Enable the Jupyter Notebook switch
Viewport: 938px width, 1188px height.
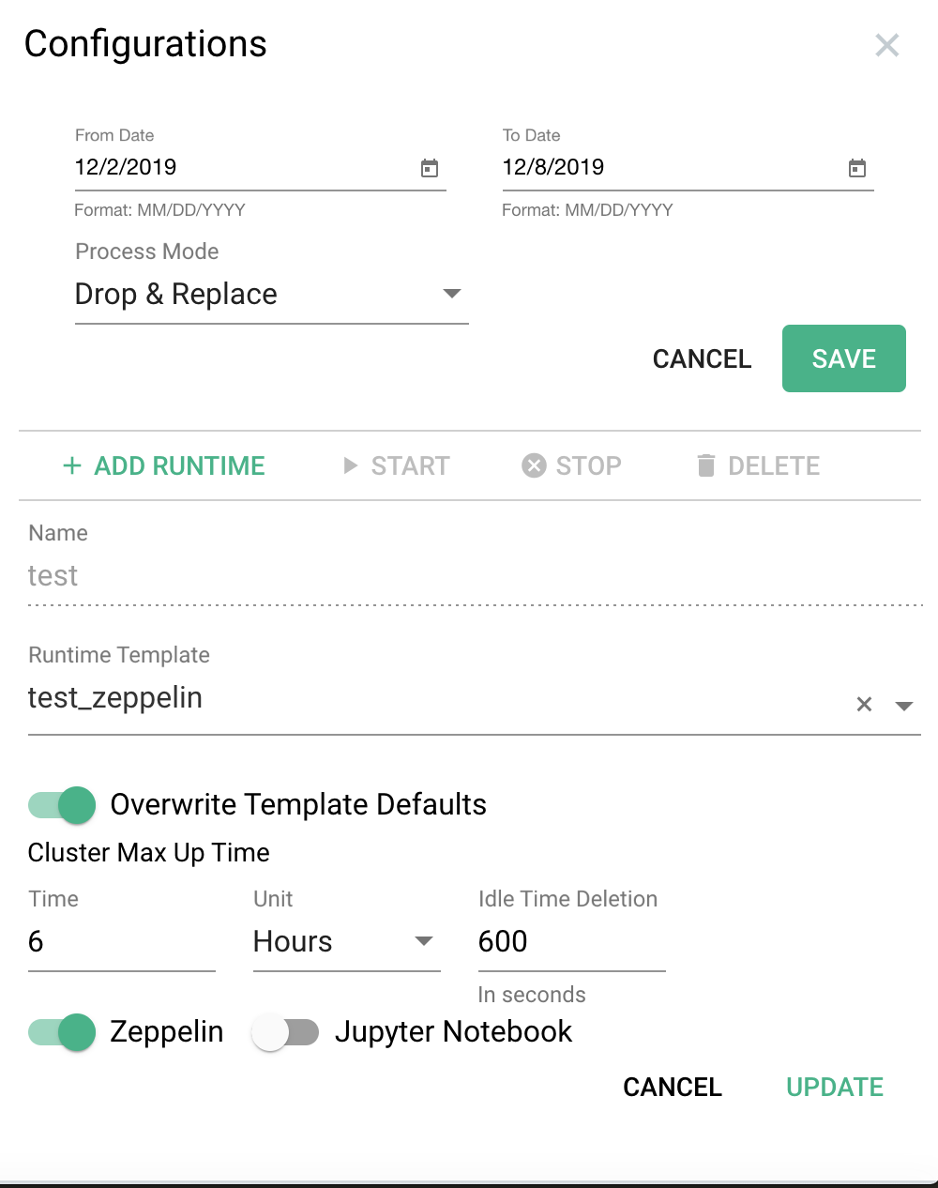point(285,1032)
